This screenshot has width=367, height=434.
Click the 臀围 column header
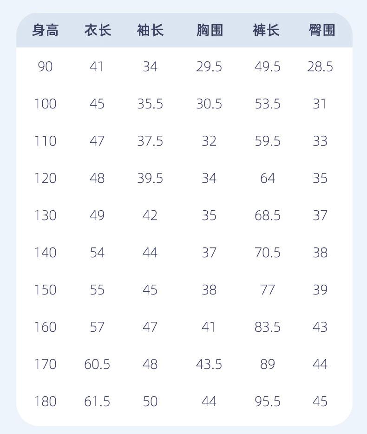(322, 30)
